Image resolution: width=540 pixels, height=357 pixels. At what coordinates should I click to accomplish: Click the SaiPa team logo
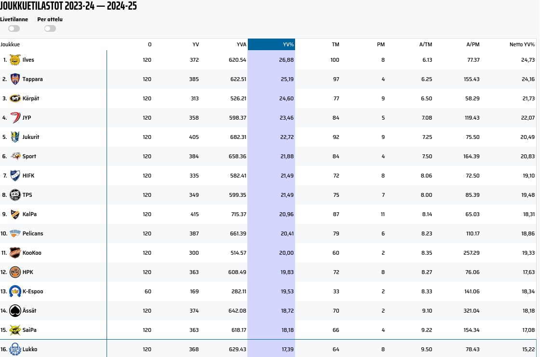(15, 330)
